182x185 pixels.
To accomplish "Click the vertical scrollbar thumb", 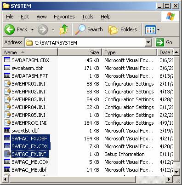I will 176,109.
